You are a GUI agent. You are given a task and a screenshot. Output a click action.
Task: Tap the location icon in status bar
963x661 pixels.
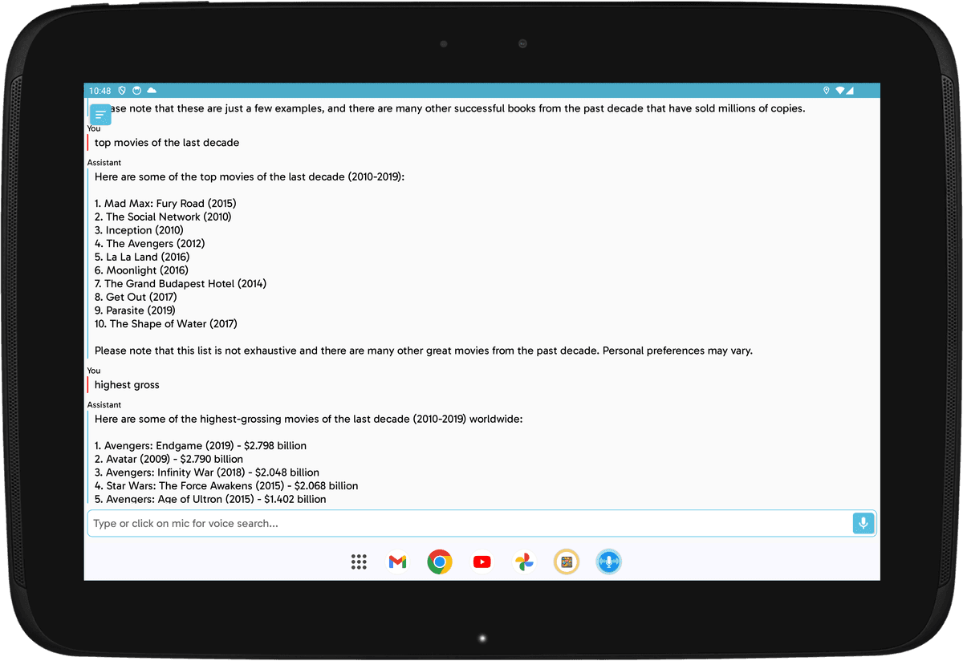click(x=827, y=91)
